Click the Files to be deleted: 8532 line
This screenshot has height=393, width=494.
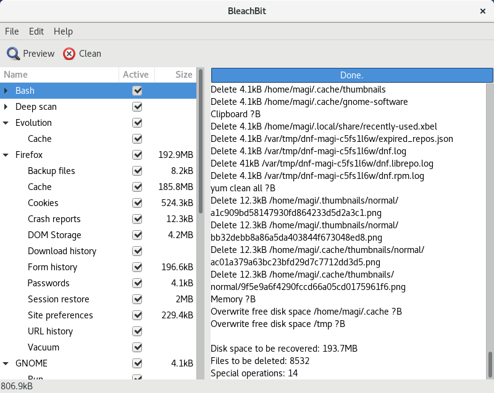click(x=260, y=361)
